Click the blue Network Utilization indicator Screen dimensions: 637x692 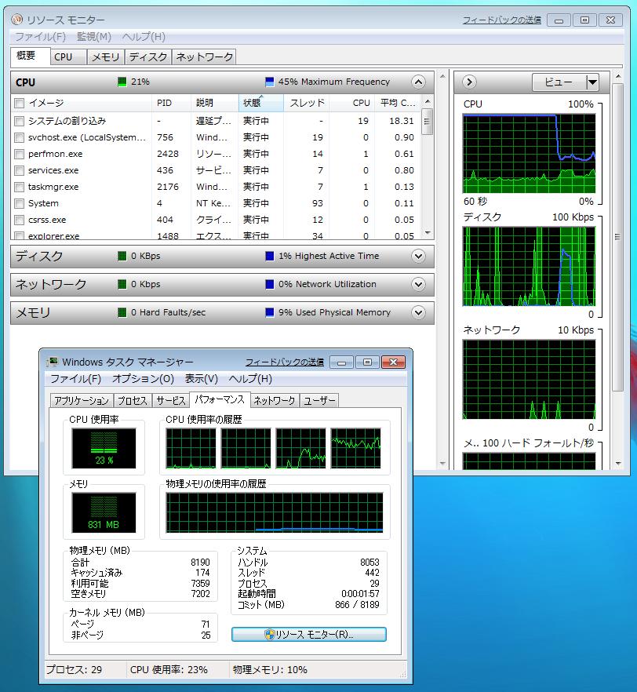(270, 284)
